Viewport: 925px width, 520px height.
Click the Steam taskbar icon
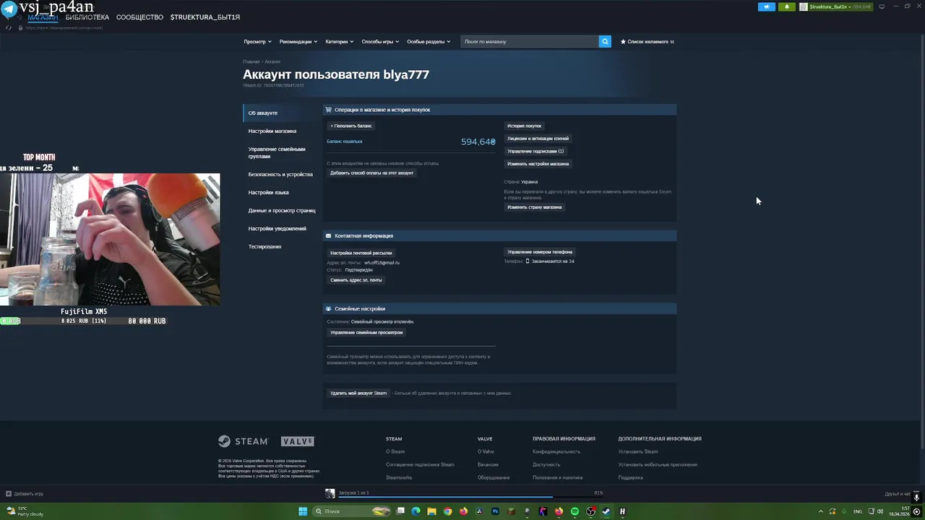click(x=606, y=511)
